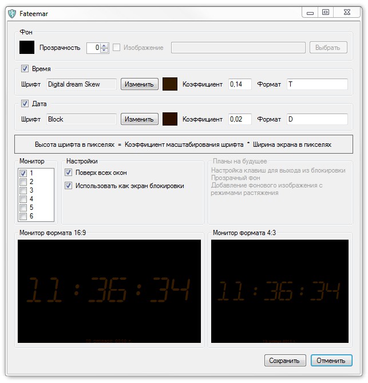
Task: Click Изменить for the time font
Action: click(140, 84)
